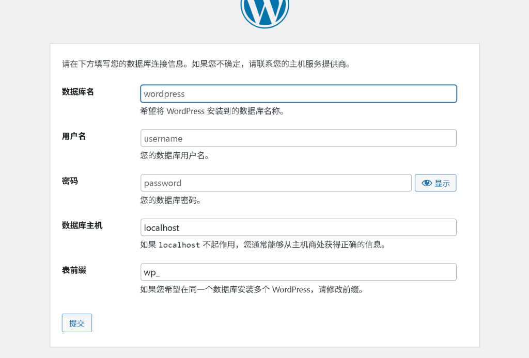Click into the 密码 password field
Screen dimensions: 529x358
(x=276, y=183)
